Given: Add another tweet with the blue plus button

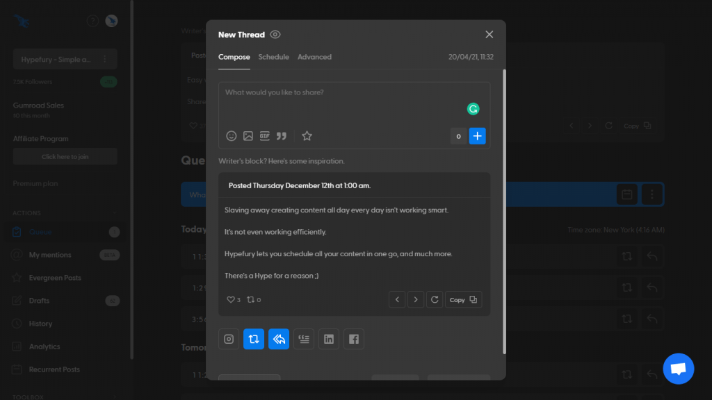Looking at the screenshot, I should 477,136.
